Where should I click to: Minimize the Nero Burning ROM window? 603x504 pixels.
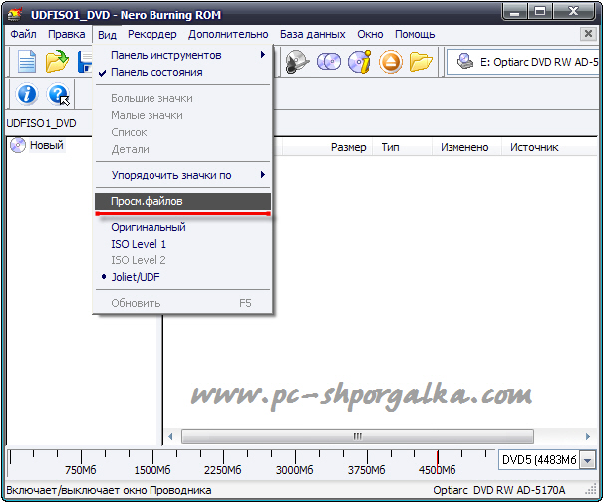pos(515,12)
